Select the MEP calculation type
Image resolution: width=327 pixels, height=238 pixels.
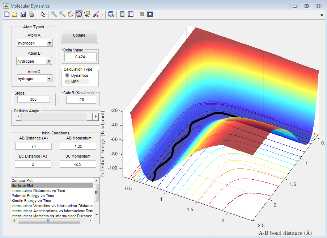[x=67, y=82]
